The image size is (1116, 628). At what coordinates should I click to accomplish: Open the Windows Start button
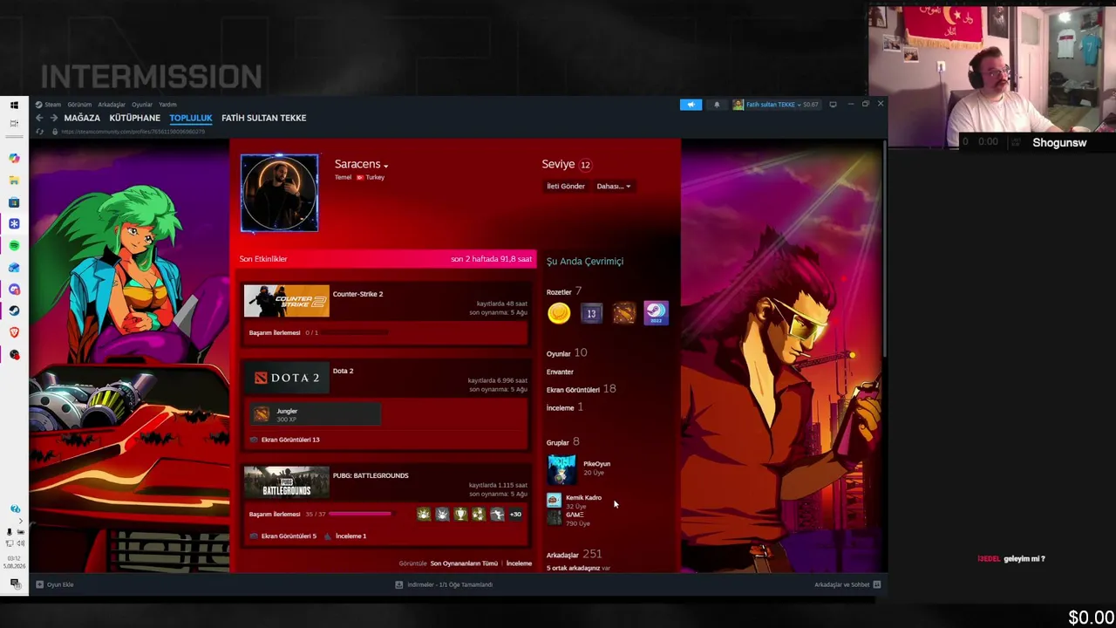click(14, 105)
